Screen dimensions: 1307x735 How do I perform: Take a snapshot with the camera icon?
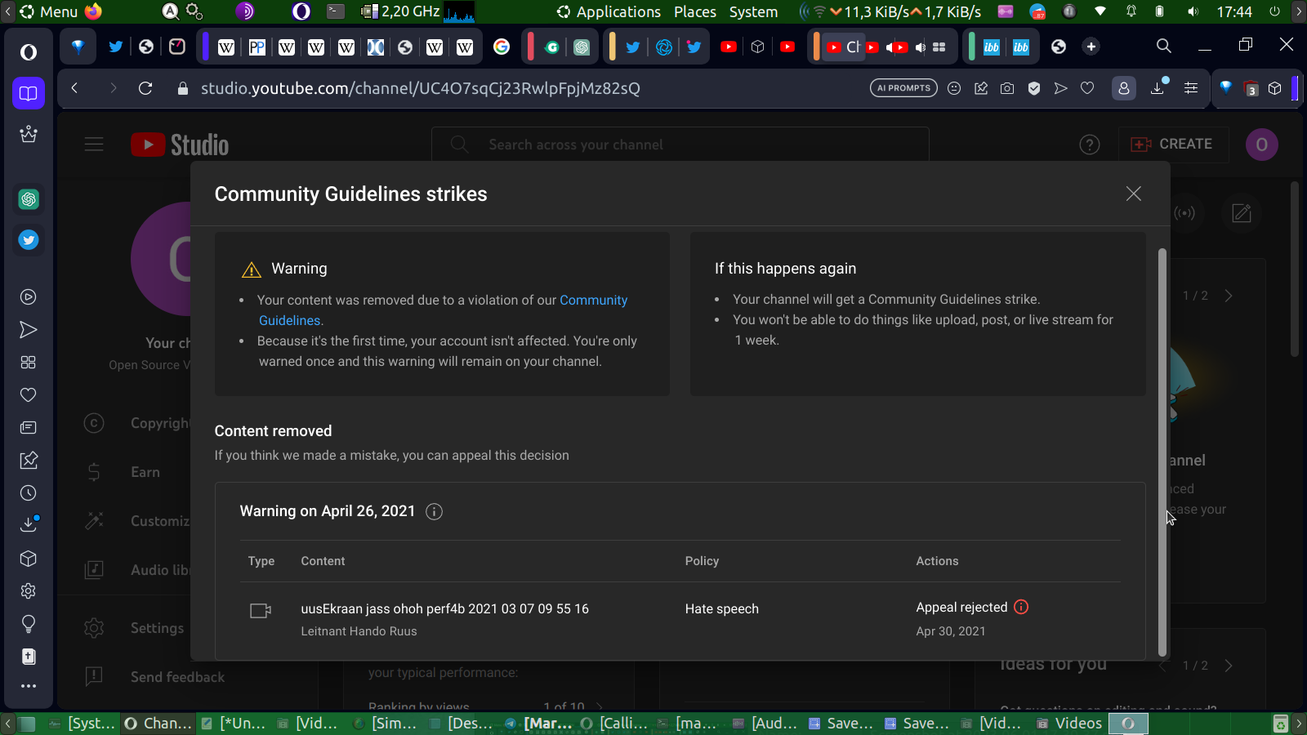coord(1007,88)
